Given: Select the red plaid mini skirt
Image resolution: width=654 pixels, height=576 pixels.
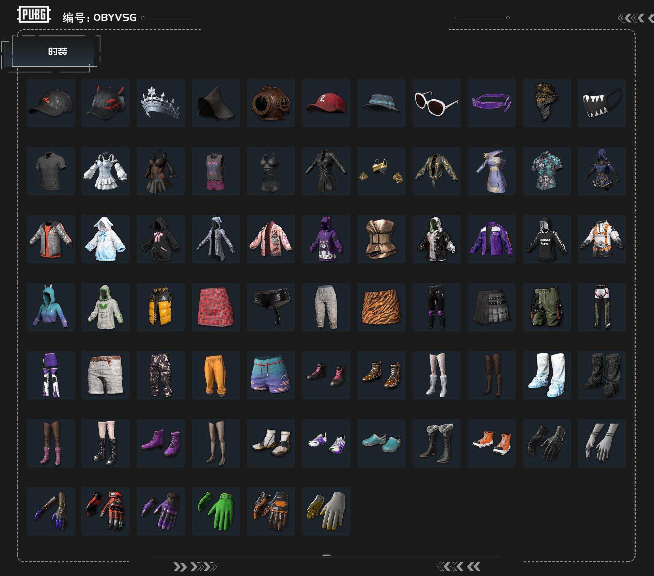Looking at the screenshot, I should pos(216,307).
